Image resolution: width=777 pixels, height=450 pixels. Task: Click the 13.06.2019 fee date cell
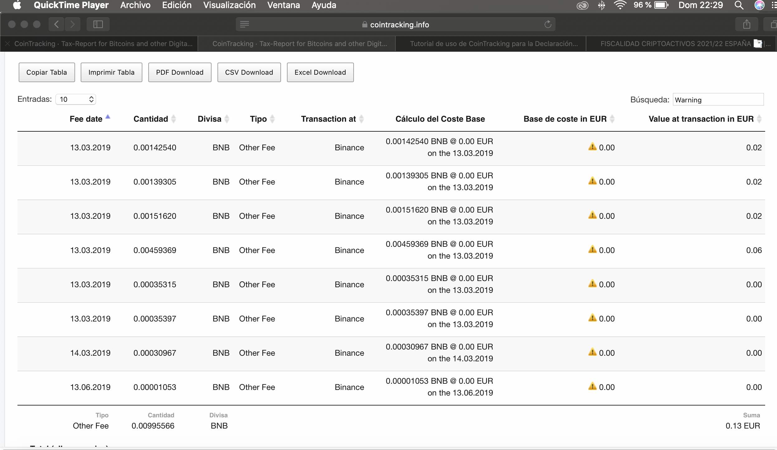click(x=90, y=387)
